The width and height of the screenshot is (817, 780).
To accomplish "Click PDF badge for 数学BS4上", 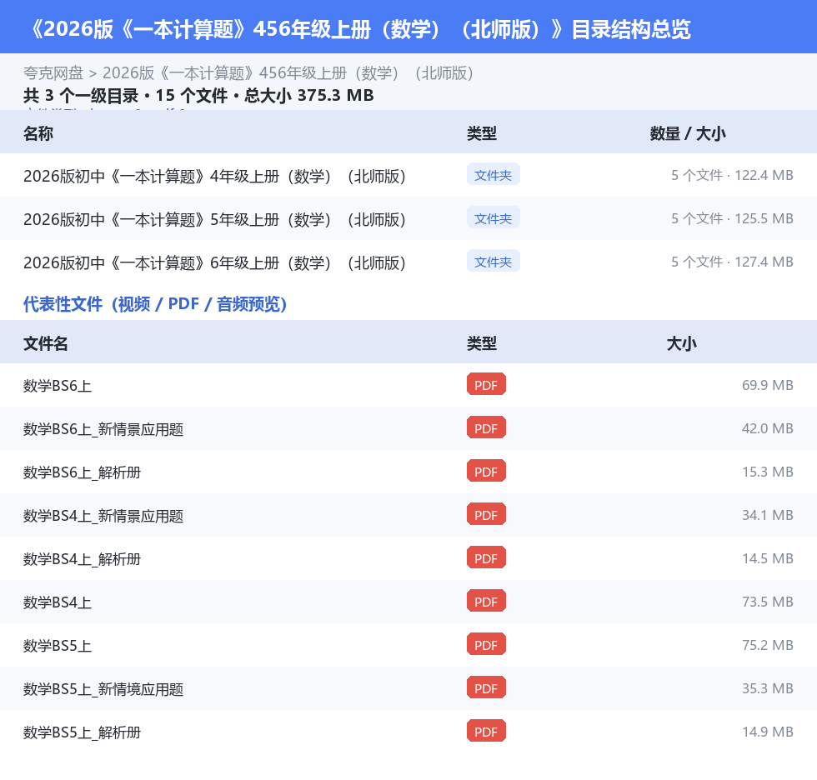I will 486,600.
